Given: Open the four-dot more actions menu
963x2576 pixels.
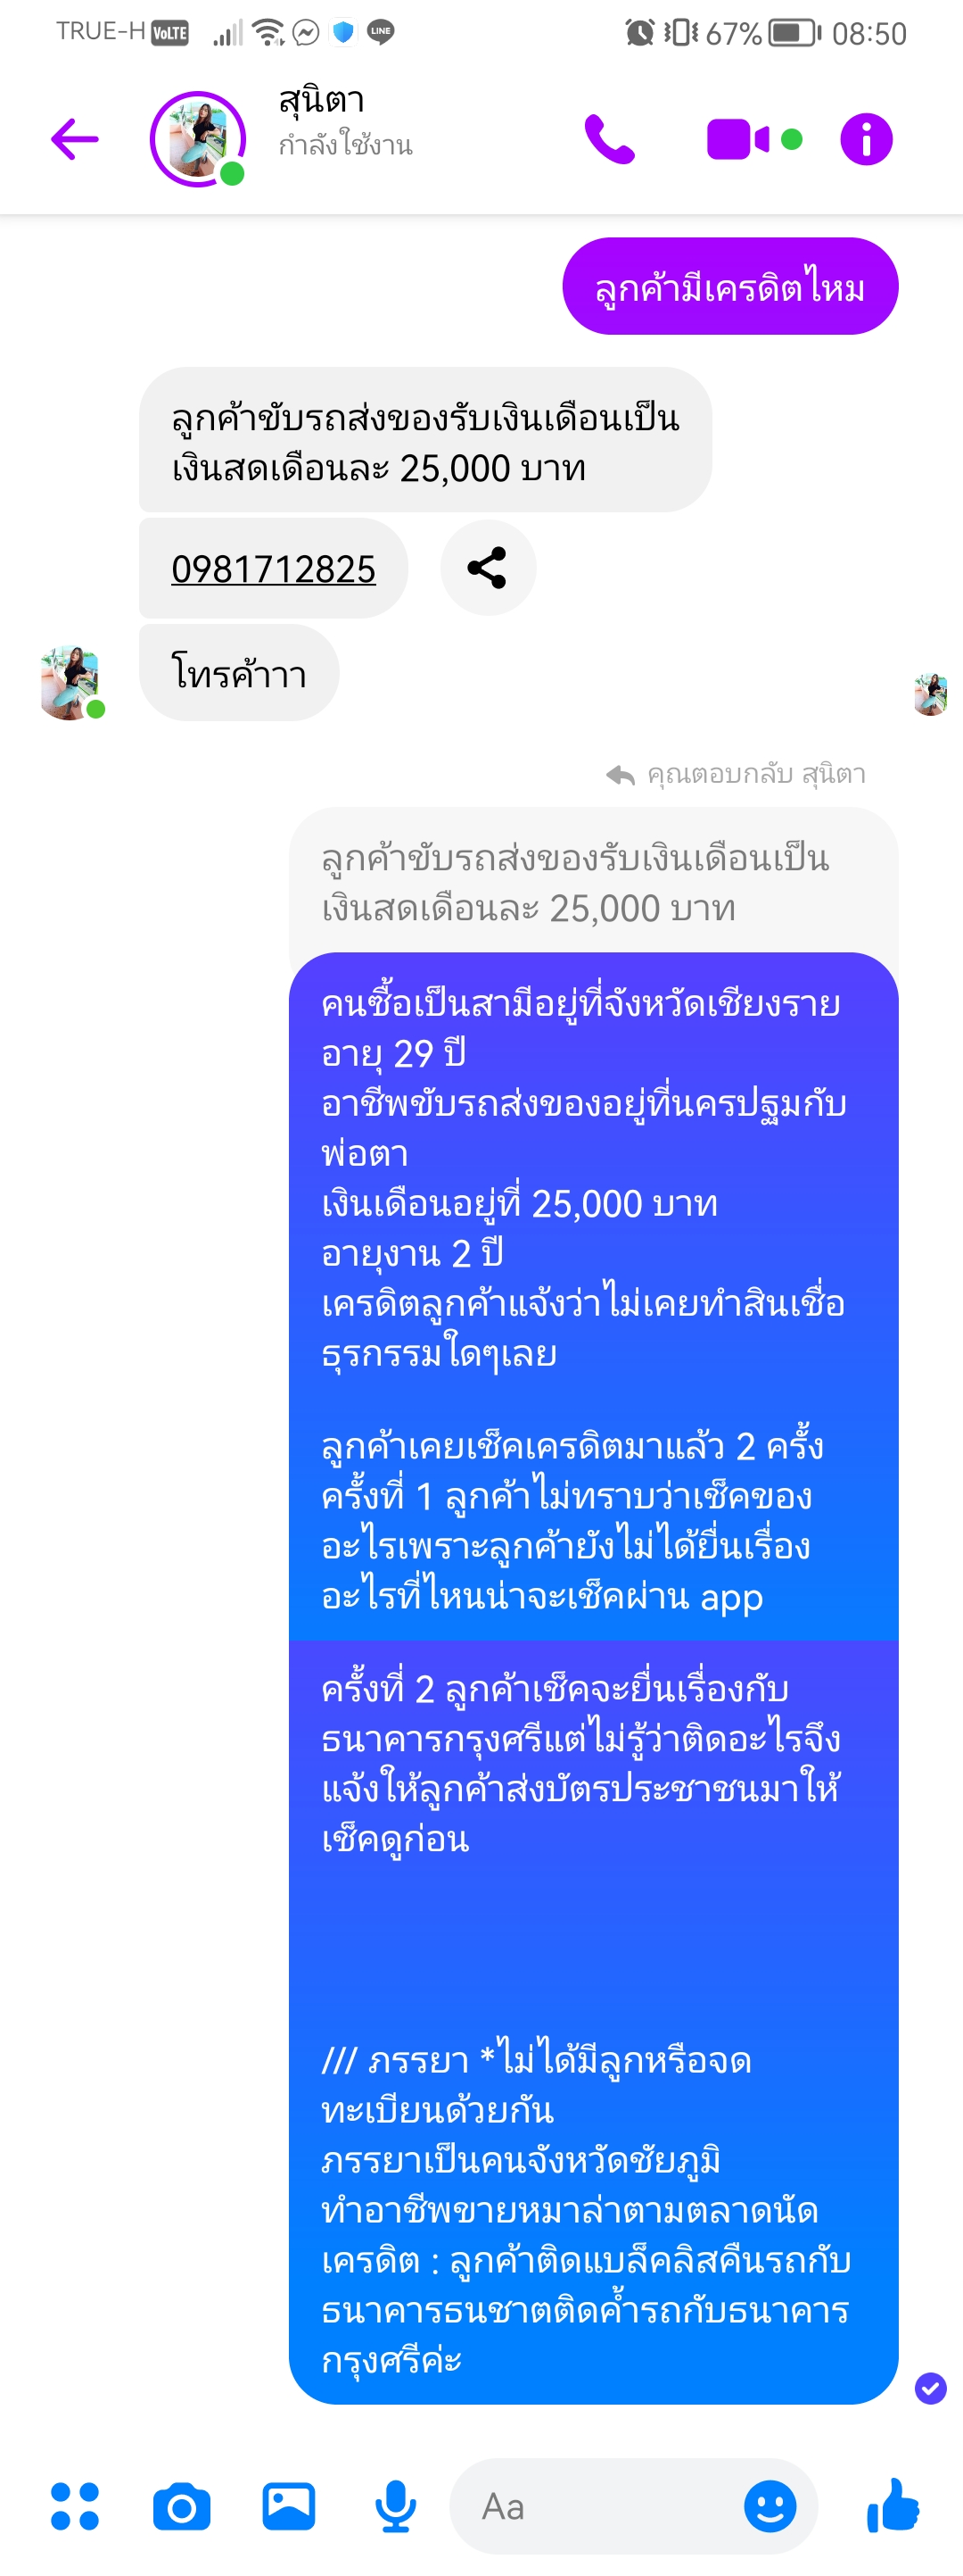Looking at the screenshot, I should [x=75, y=2506].
